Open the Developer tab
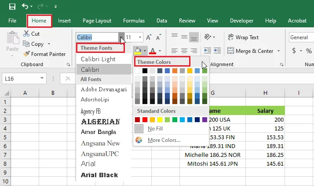This screenshot has width=314, height=186. 241,21
